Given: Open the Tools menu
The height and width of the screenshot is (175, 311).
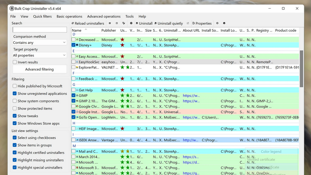Looking at the screenshot, I should [x=129, y=16].
